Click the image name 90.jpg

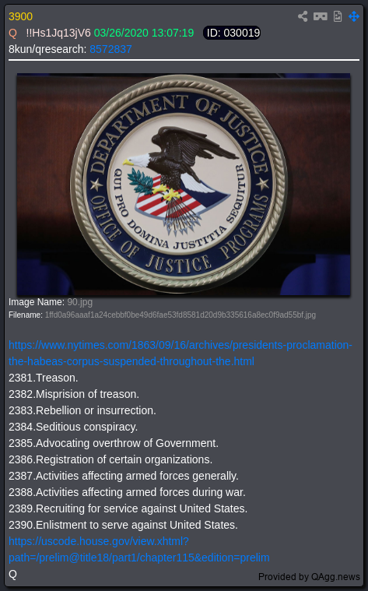pos(80,302)
